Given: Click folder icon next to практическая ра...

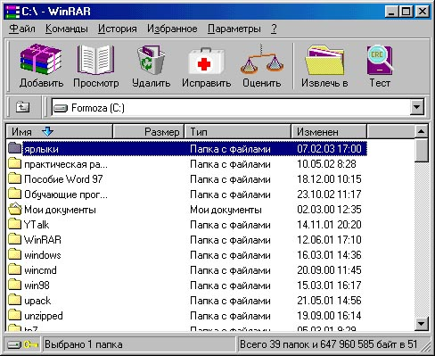Looking at the screenshot, I should [14, 163].
